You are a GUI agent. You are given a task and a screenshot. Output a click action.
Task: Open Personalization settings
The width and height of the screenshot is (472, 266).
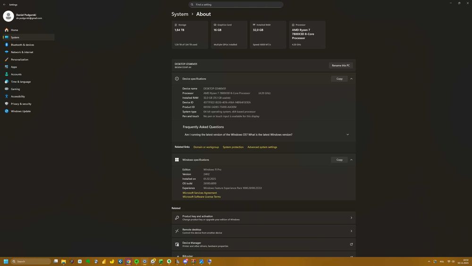19,60
